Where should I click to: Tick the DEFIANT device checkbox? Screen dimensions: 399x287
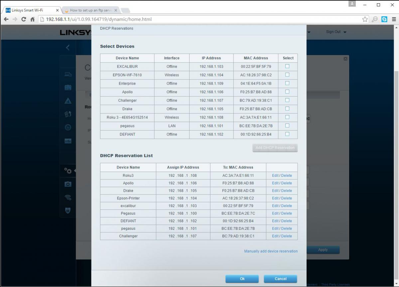(287, 134)
